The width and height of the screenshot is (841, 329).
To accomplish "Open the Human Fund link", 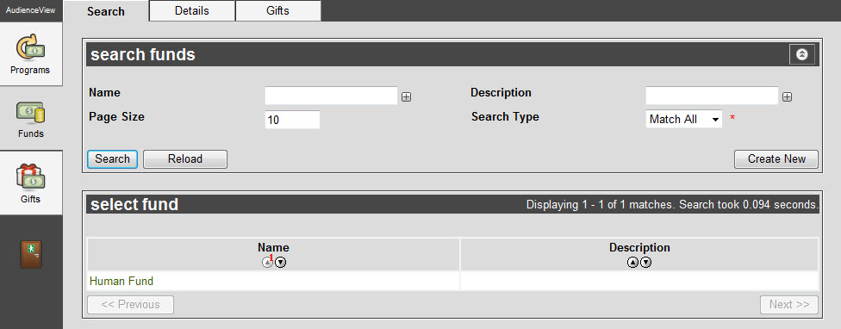I will coord(121,282).
